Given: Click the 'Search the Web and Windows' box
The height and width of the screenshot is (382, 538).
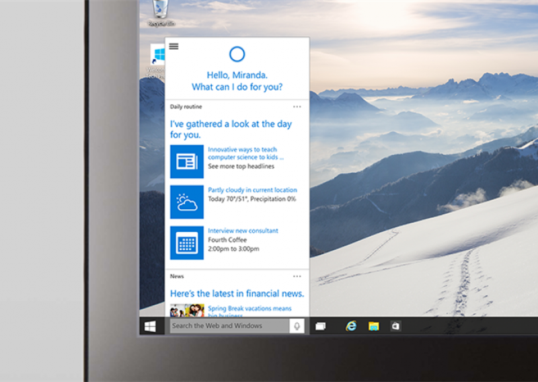Looking at the screenshot, I should [229, 326].
